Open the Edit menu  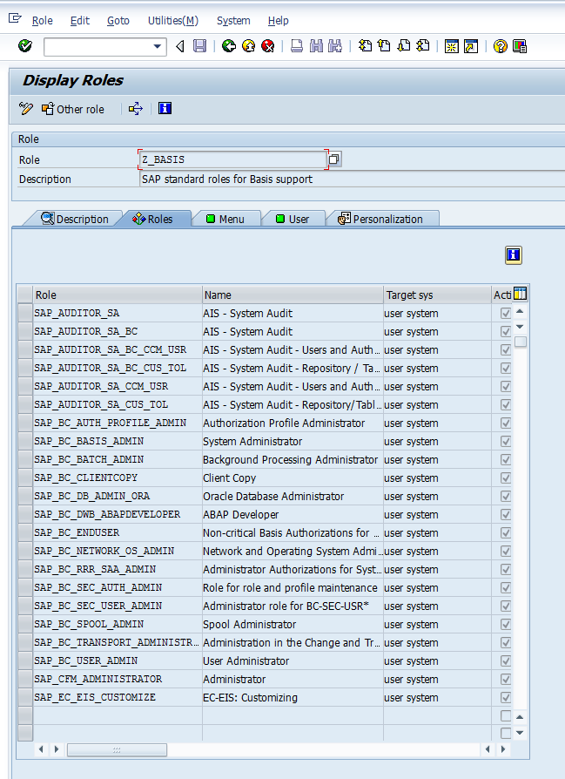pyautogui.click(x=80, y=20)
